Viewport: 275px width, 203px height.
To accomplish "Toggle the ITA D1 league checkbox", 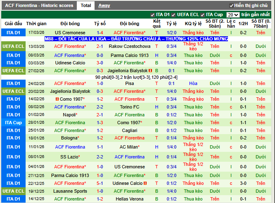I will 153,15.
